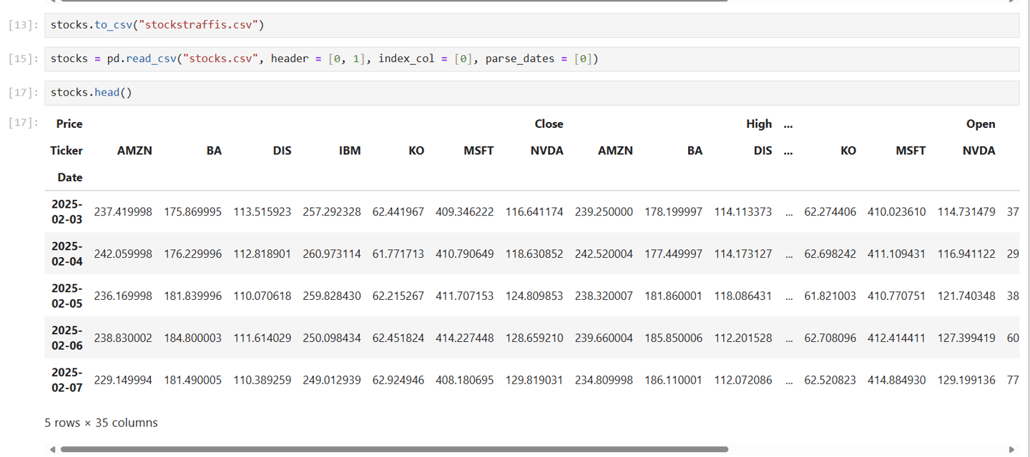Click the value 237.419998
Image resolution: width=1030 pixels, height=457 pixels.
pyautogui.click(x=123, y=212)
